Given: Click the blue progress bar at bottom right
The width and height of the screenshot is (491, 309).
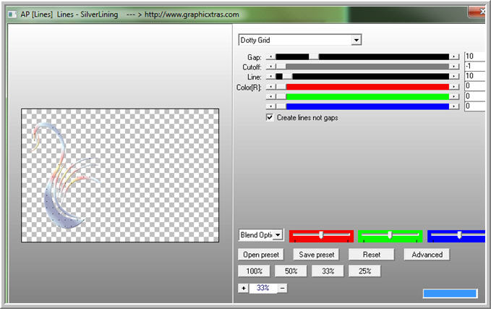Looking at the screenshot, I should pyautogui.click(x=451, y=293).
